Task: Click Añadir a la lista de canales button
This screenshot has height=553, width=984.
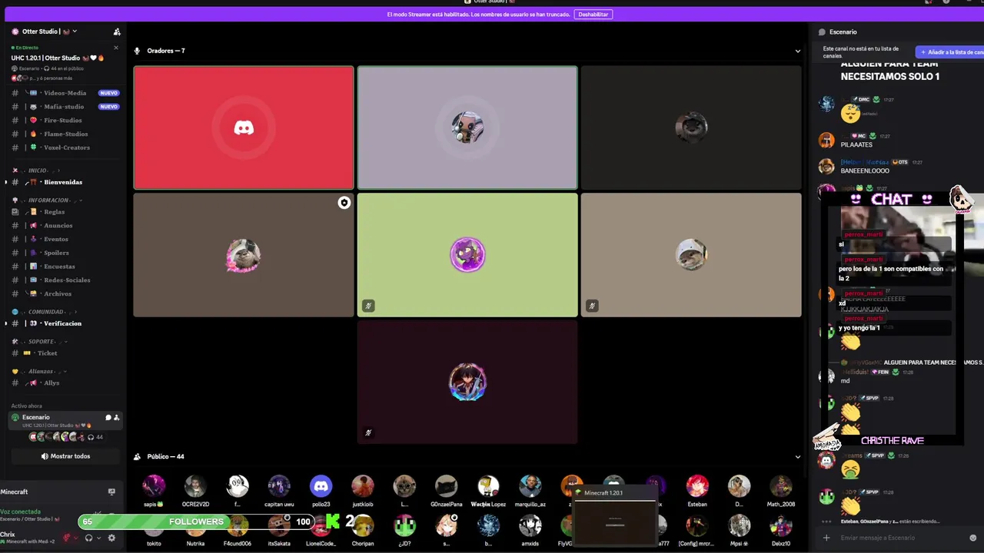Action: pyautogui.click(x=950, y=52)
